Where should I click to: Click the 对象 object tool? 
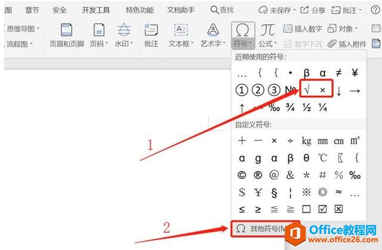coord(343,29)
